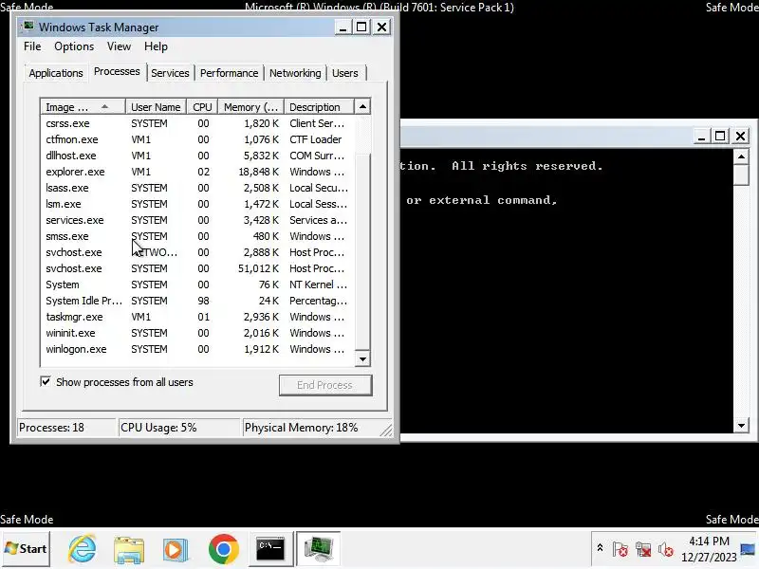Click Command Prompt scroll down arrow
Image resolution: width=759 pixels, height=569 pixels.
tap(741, 426)
